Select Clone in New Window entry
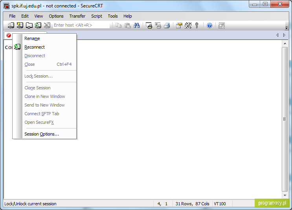The image size is (292, 210). [45, 96]
